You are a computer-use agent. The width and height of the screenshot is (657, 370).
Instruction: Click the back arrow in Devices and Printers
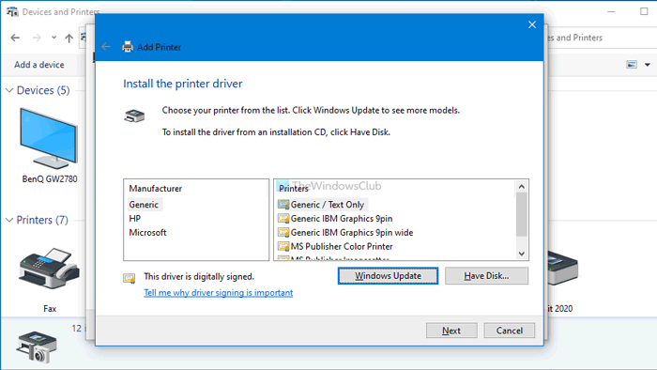pos(15,39)
